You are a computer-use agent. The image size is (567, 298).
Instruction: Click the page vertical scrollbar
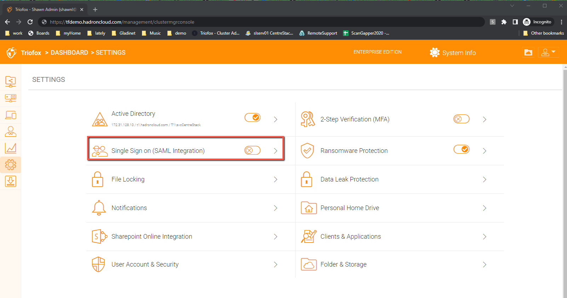coord(565,184)
